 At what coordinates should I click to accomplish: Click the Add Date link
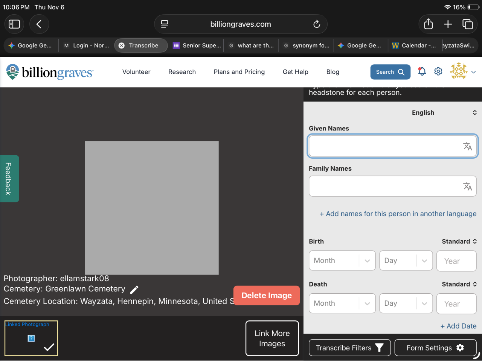pyautogui.click(x=458, y=326)
